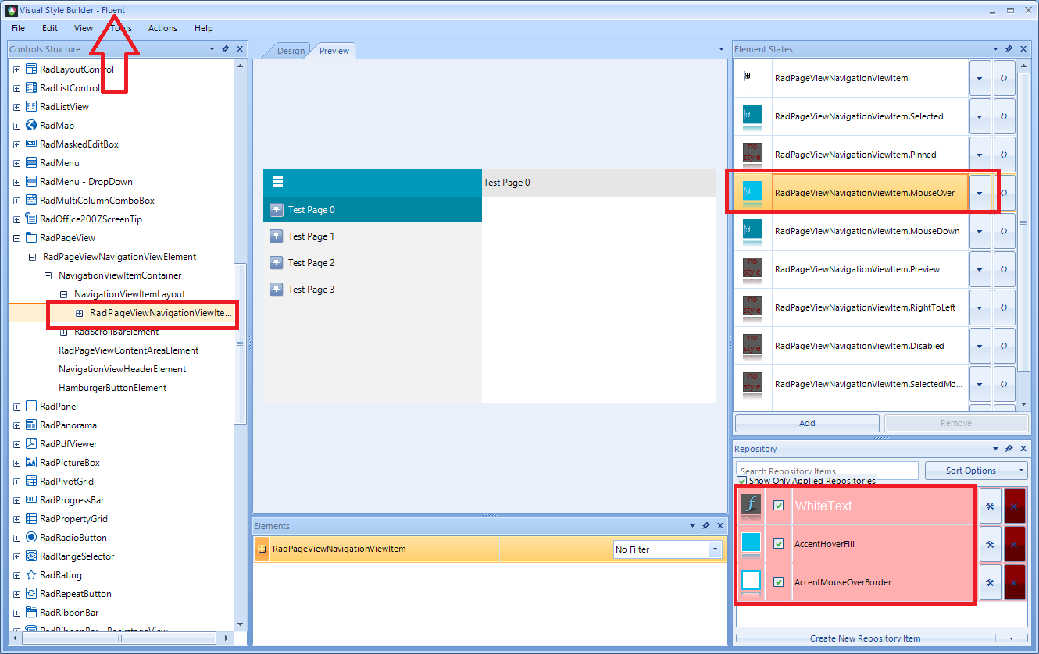This screenshot has width=1039, height=654.
Task: Uncheck the AccentHoverFill repository checkbox
Action: (x=778, y=544)
